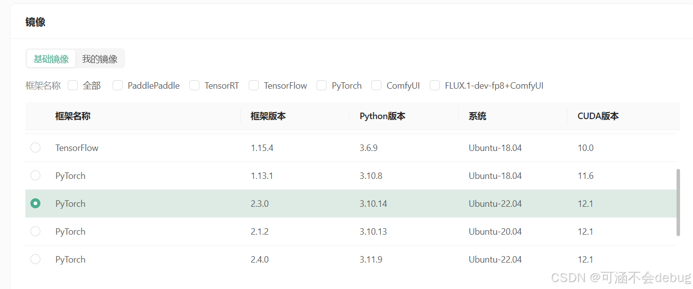Pick the PyTorch 2.1.2 radio button
This screenshot has height=289, width=693.
(x=35, y=231)
